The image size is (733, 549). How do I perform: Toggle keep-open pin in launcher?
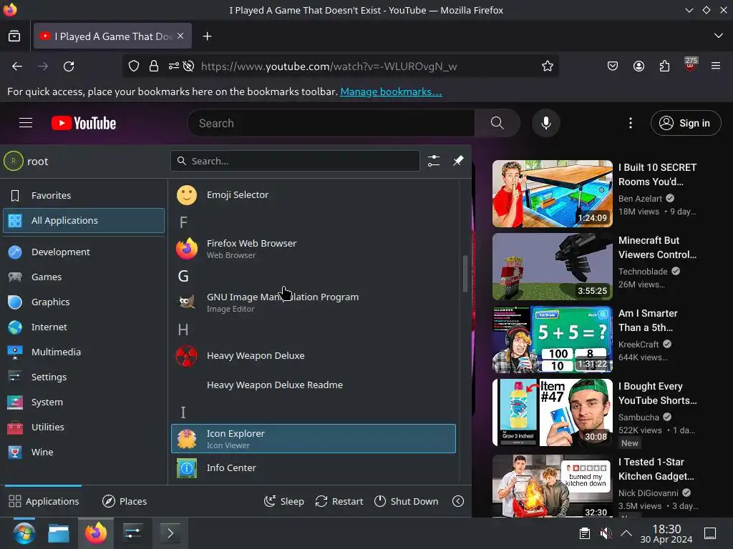[458, 161]
